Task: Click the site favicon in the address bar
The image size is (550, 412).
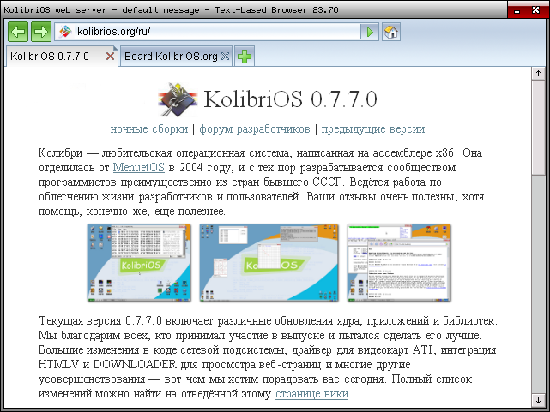Action: (x=65, y=32)
